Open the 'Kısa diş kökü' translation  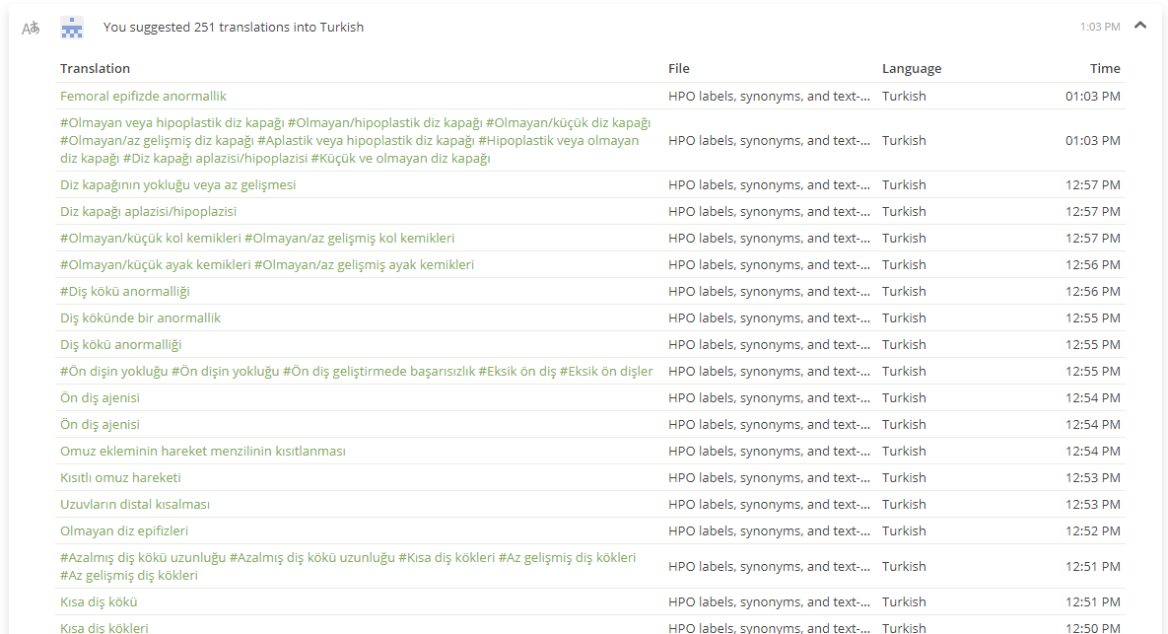tap(99, 602)
